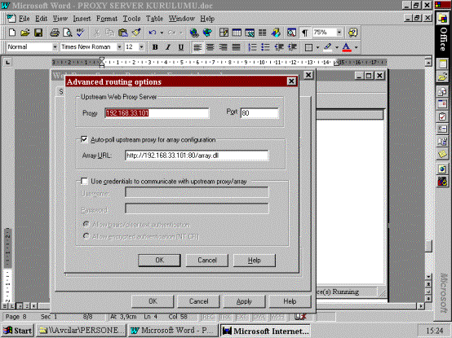Open the Edit menu
Screen dimensions: 452x338
coord(42,19)
